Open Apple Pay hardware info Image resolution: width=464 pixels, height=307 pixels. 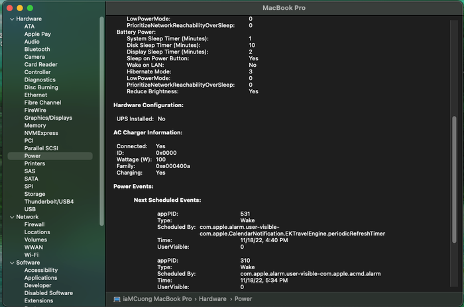tap(38, 34)
